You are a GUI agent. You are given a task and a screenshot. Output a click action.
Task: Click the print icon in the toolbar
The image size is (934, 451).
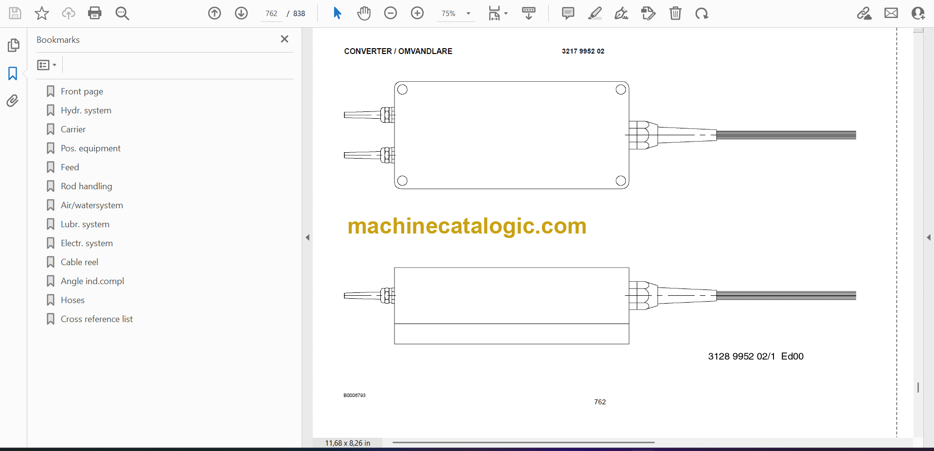click(x=94, y=13)
